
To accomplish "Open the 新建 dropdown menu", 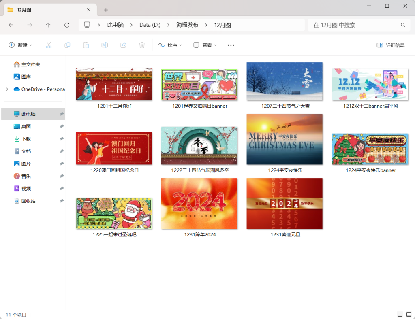I will tap(20, 45).
